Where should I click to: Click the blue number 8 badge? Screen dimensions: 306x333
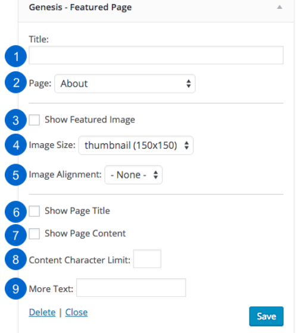pyautogui.click(x=15, y=259)
